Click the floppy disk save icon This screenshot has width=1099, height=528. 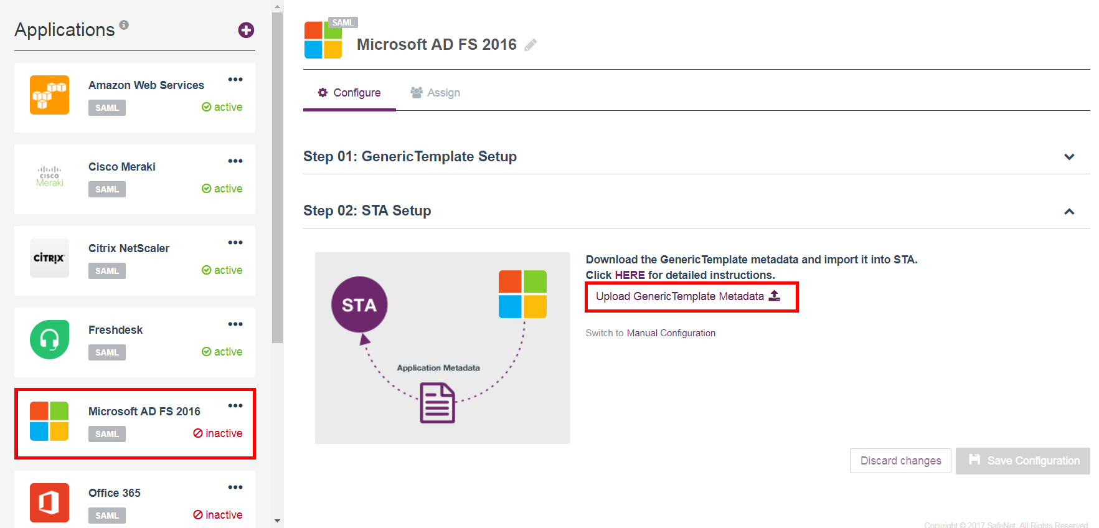click(x=974, y=460)
